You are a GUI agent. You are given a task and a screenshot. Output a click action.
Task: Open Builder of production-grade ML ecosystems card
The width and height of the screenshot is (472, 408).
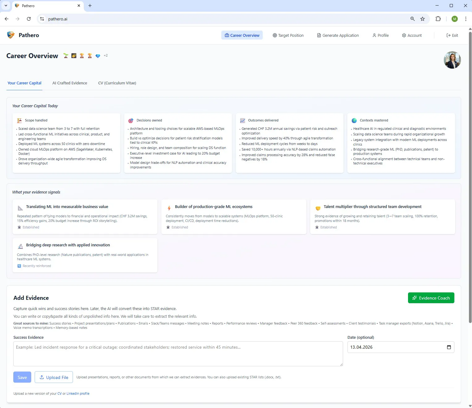(234, 217)
